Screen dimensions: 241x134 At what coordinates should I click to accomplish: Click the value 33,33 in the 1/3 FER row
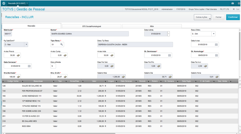102,116
